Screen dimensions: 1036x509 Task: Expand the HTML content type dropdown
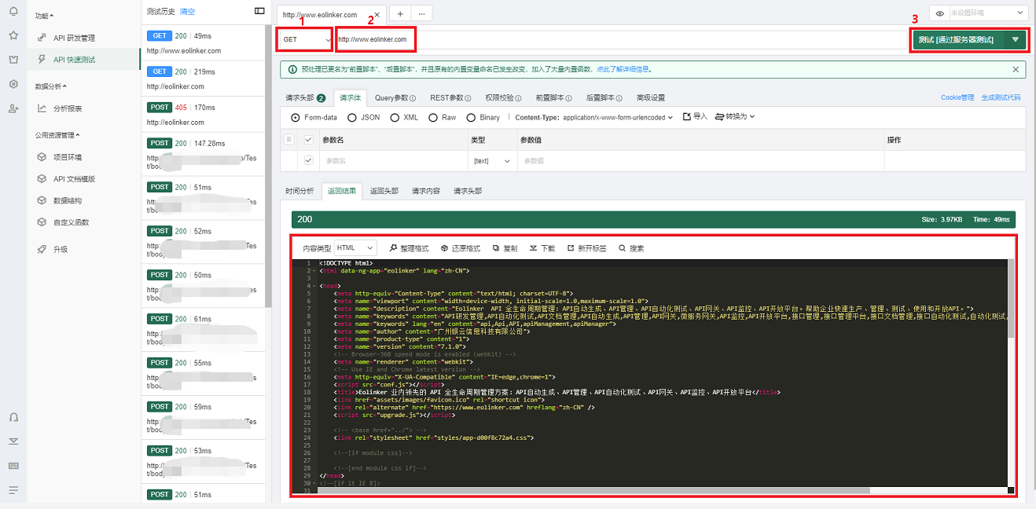[x=355, y=248]
